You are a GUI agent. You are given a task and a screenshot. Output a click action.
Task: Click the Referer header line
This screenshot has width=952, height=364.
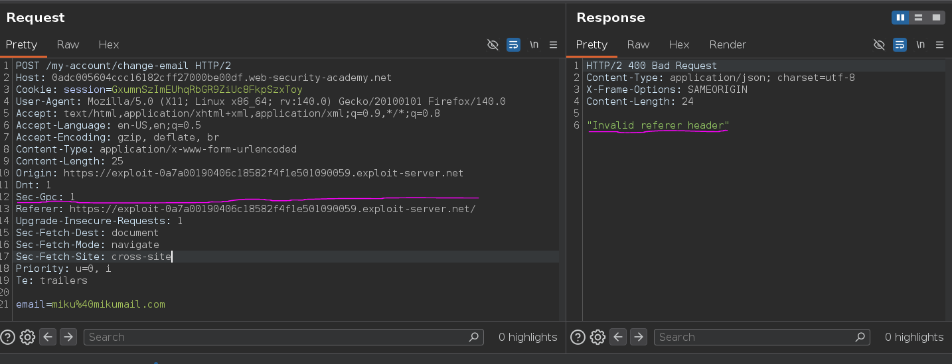click(246, 209)
